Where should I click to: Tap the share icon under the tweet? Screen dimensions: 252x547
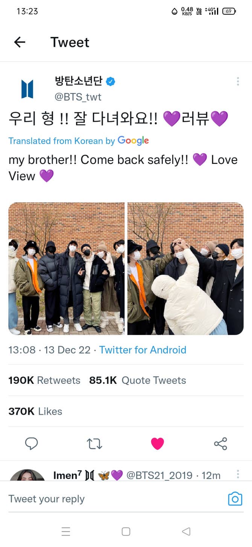(220, 444)
